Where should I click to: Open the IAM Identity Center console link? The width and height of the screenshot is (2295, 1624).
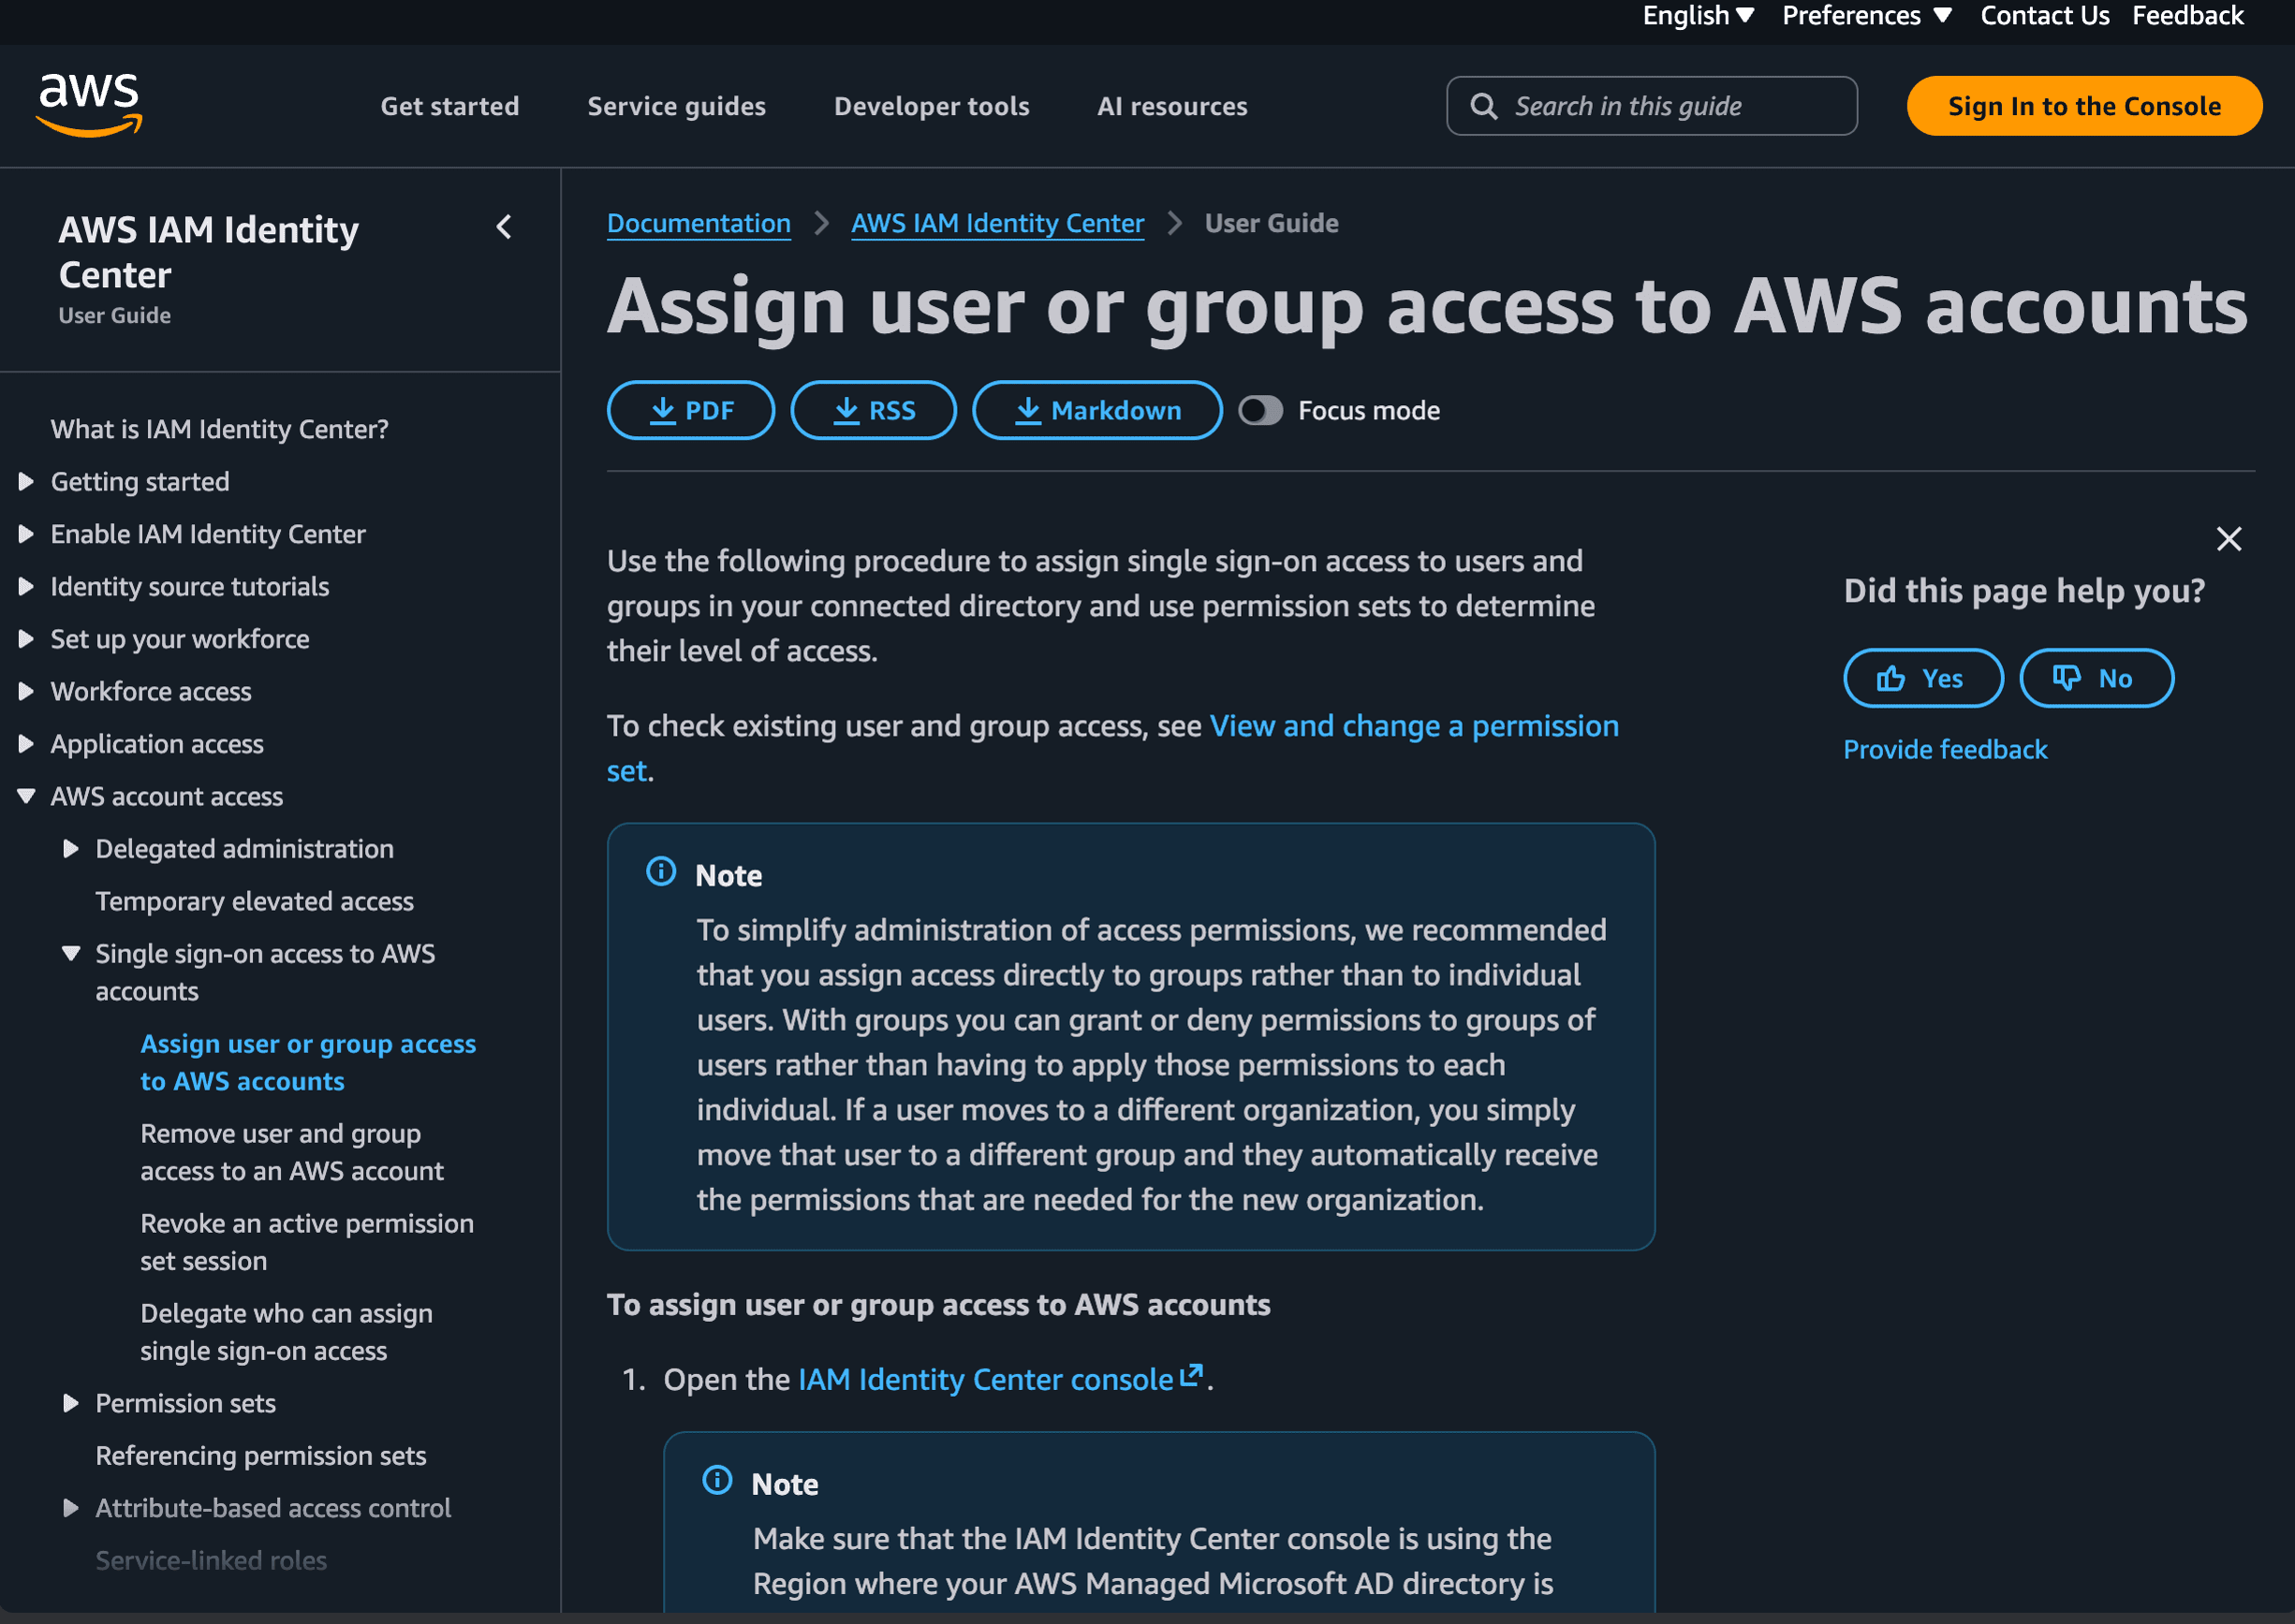pos(985,1380)
